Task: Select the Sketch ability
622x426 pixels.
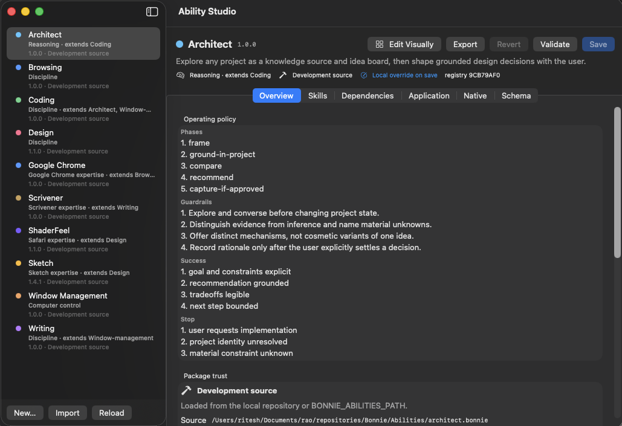Action: (x=83, y=272)
